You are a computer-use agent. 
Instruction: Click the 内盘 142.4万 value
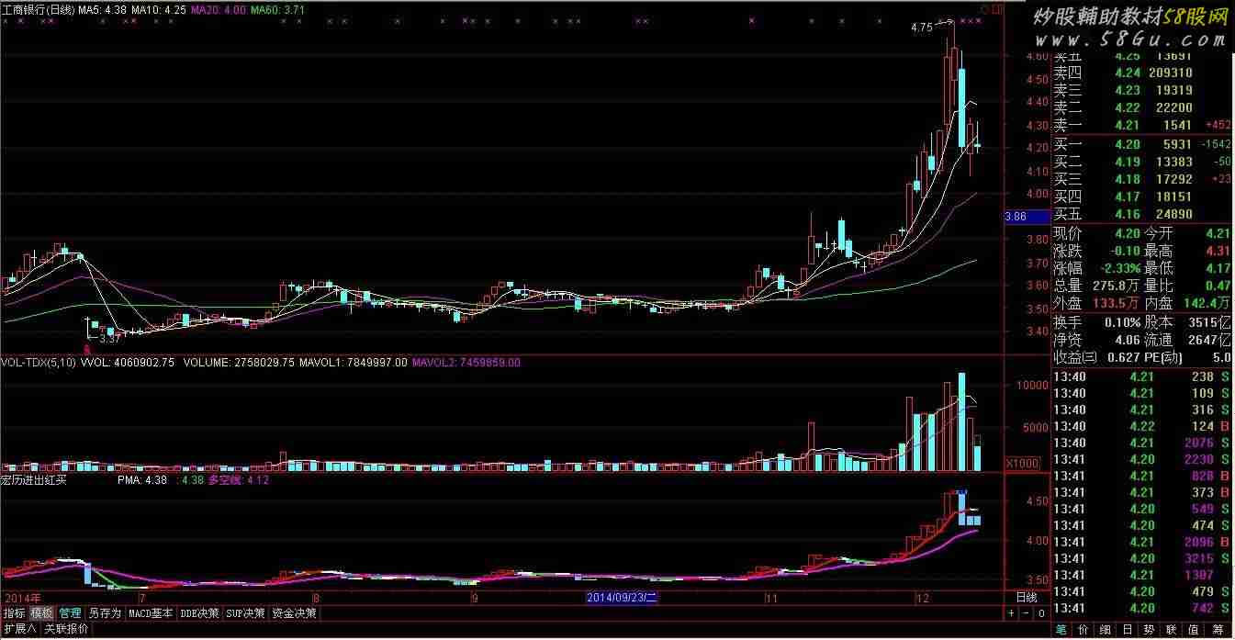pyautogui.click(x=1207, y=303)
